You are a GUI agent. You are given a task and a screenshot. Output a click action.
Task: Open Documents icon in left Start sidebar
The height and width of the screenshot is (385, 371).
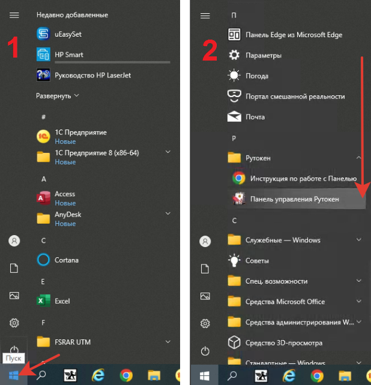coord(14,268)
